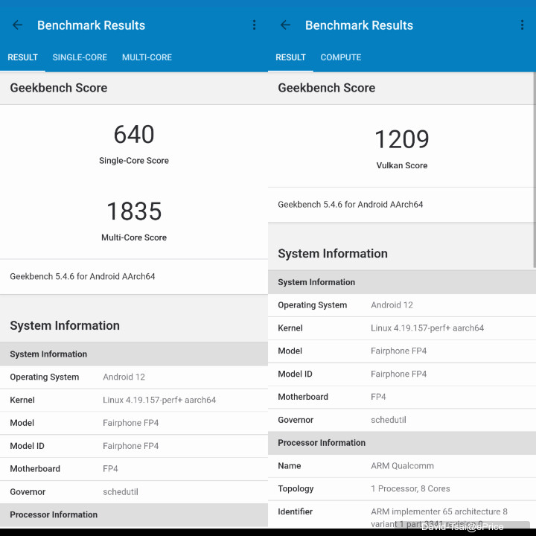Open the COMPUTE tab
This screenshot has height=536, width=536.
coord(341,57)
